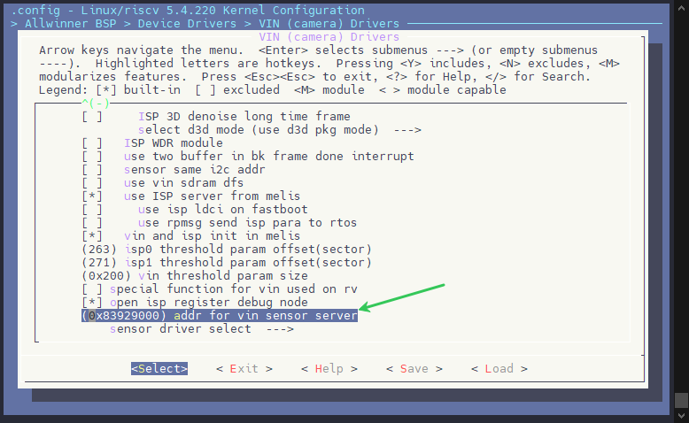Click Device Drivers in breadcrumb path
This screenshot has height=423, width=689.
pos(187,23)
